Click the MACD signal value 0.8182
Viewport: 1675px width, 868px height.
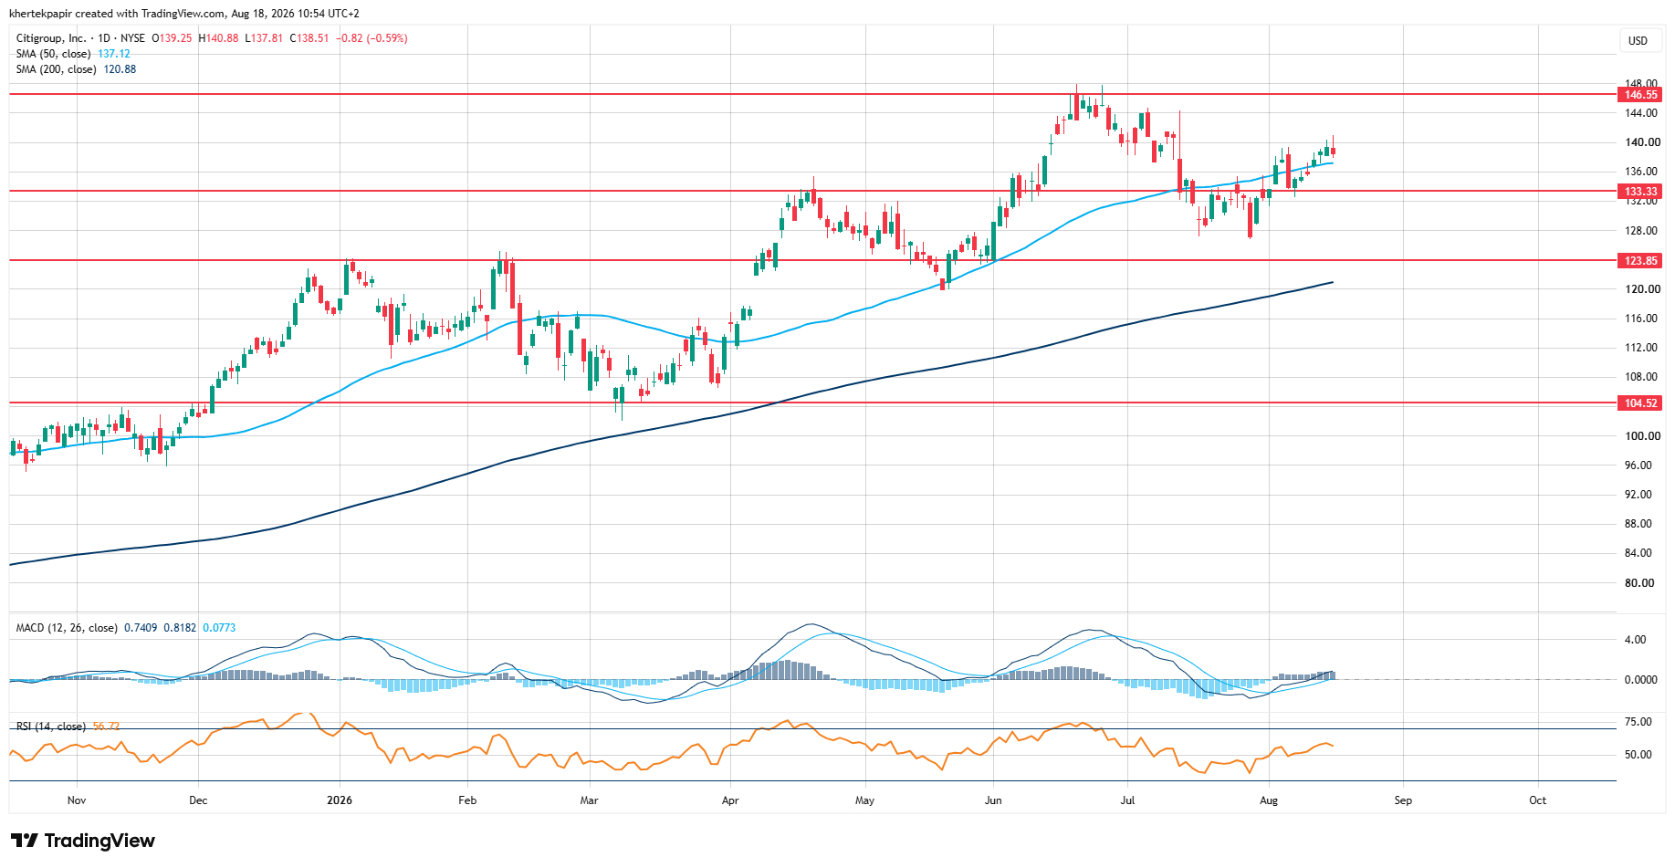point(180,628)
